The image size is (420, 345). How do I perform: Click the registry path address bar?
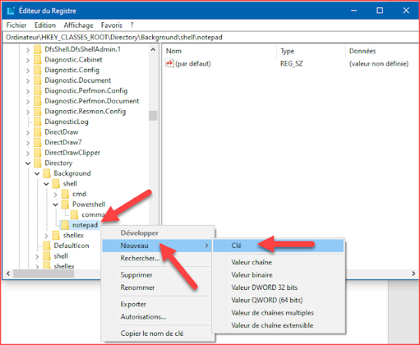tap(210, 37)
